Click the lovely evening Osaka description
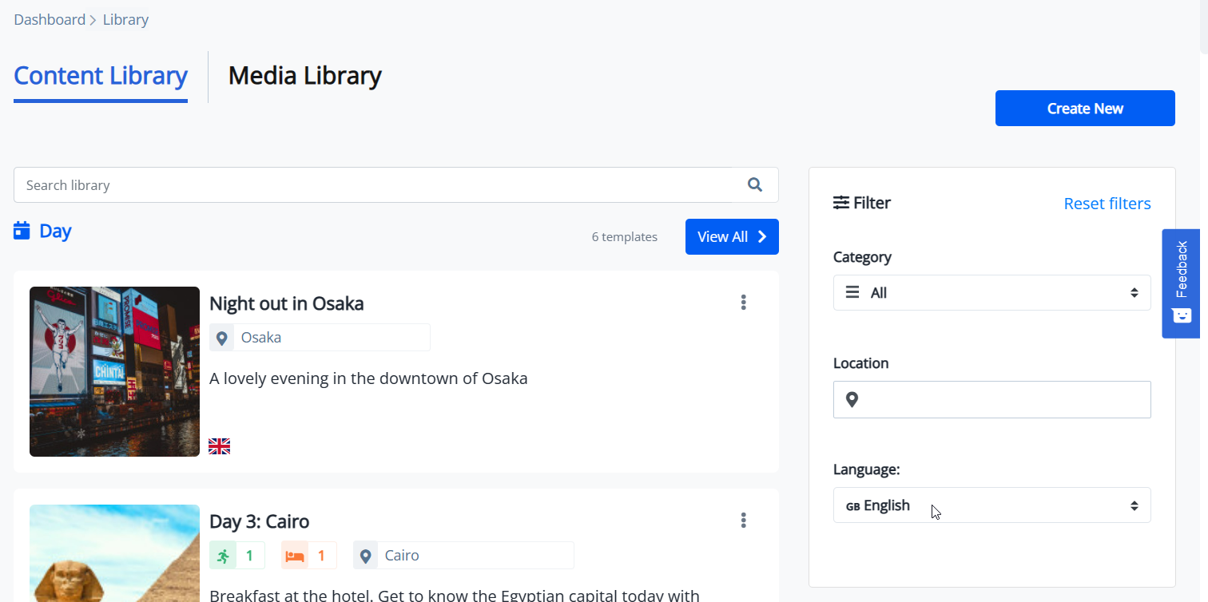This screenshot has width=1208, height=602. coord(368,378)
